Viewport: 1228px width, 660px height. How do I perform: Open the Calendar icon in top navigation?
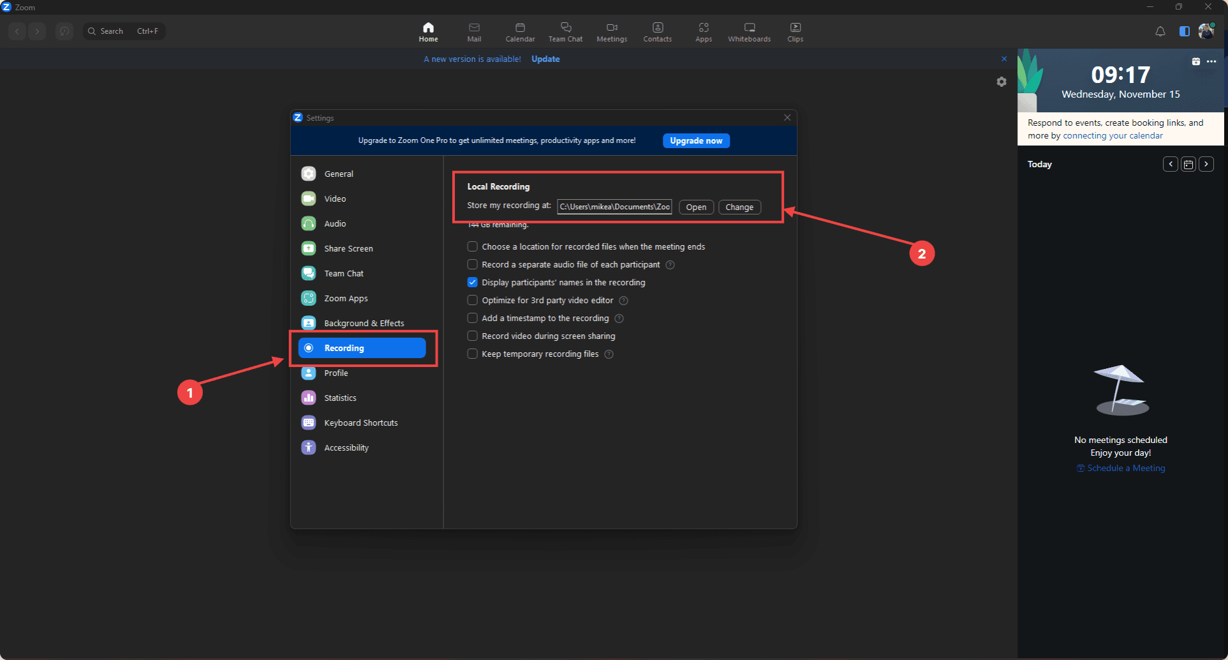[520, 31]
